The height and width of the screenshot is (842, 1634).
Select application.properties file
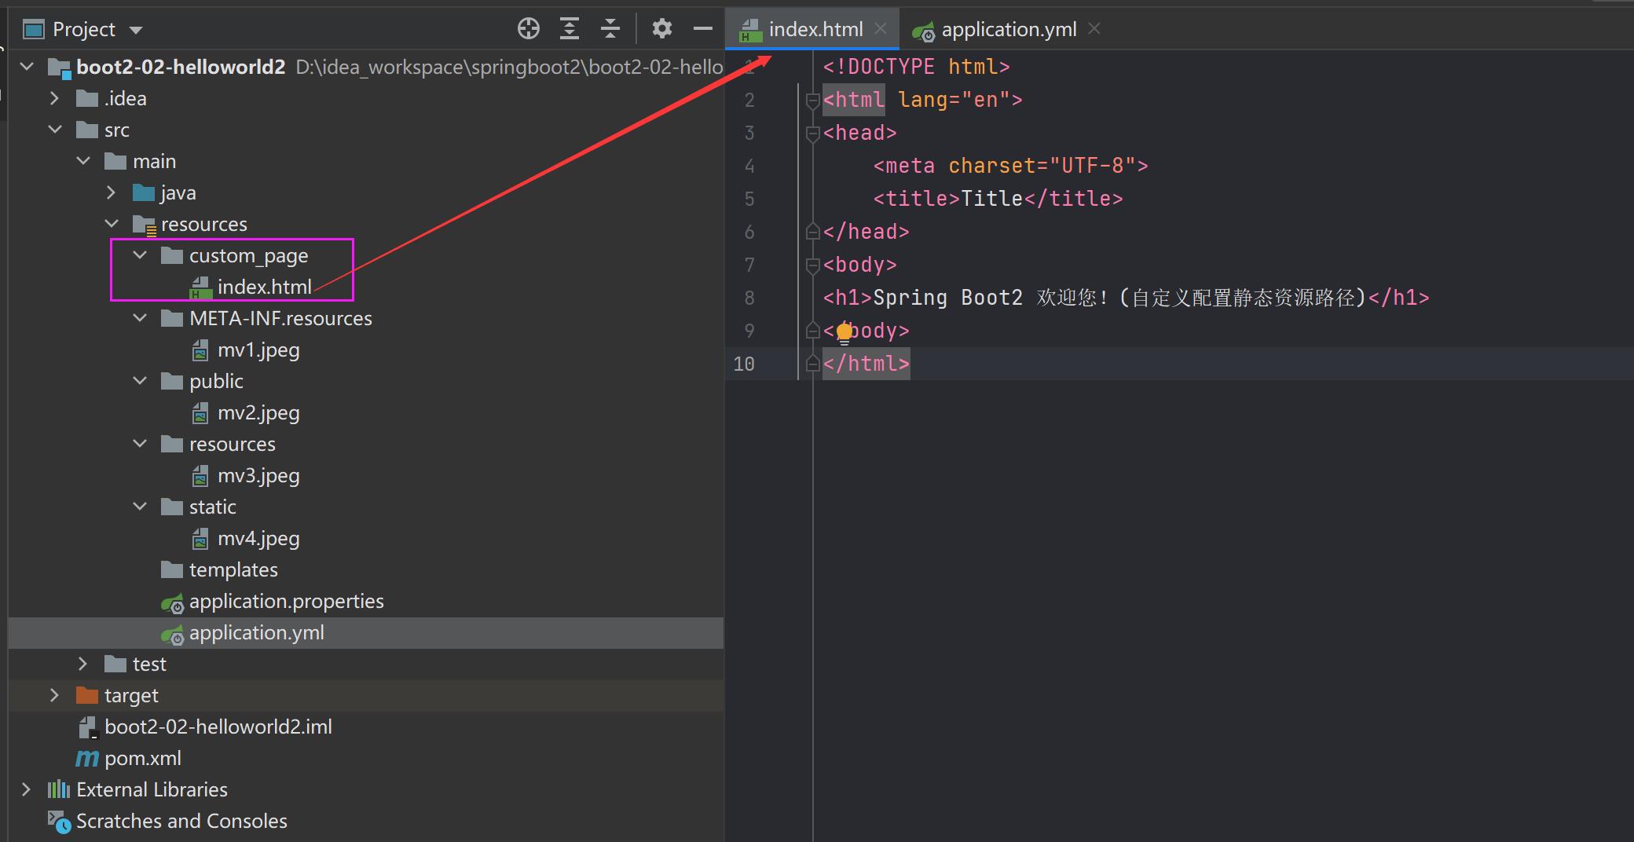pos(287,602)
